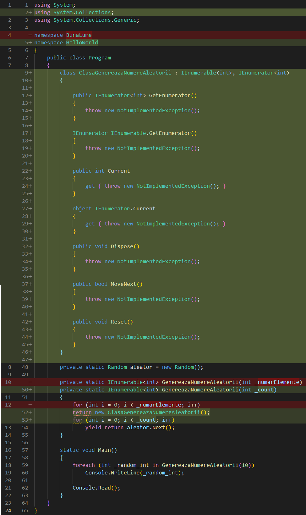Click the 'Console.Read();' statement
The image size is (306, 515).
pos(96,488)
